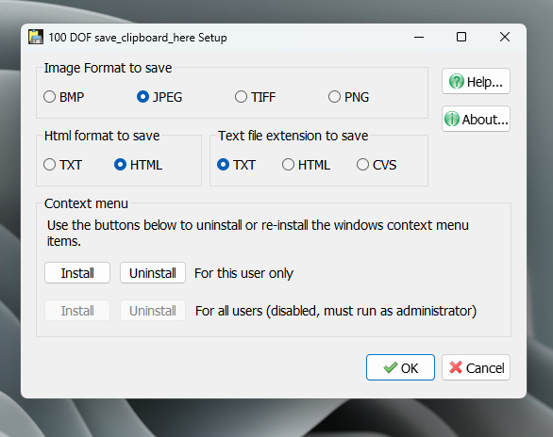Click 'Html format to save' group label

tap(102, 136)
